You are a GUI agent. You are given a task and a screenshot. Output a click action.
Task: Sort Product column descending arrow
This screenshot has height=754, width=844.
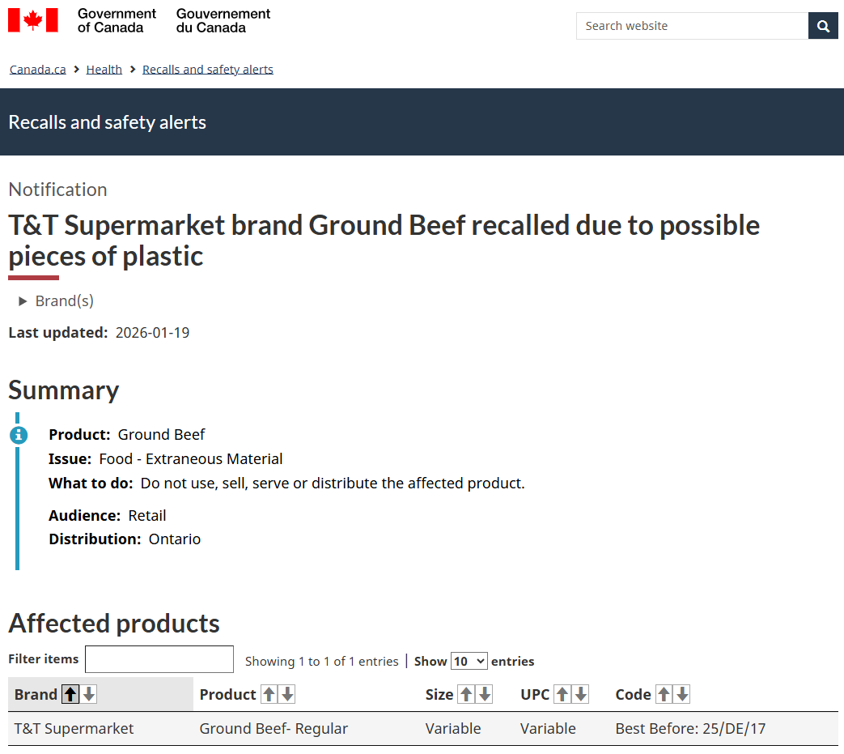(287, 694)
